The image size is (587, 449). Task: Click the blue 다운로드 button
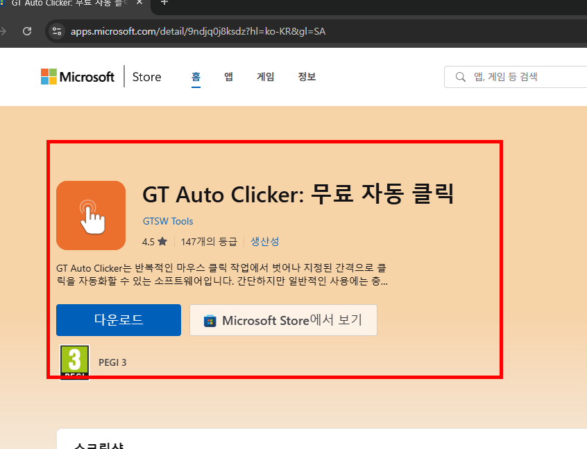pyautogui.click(x=119, y=320)
